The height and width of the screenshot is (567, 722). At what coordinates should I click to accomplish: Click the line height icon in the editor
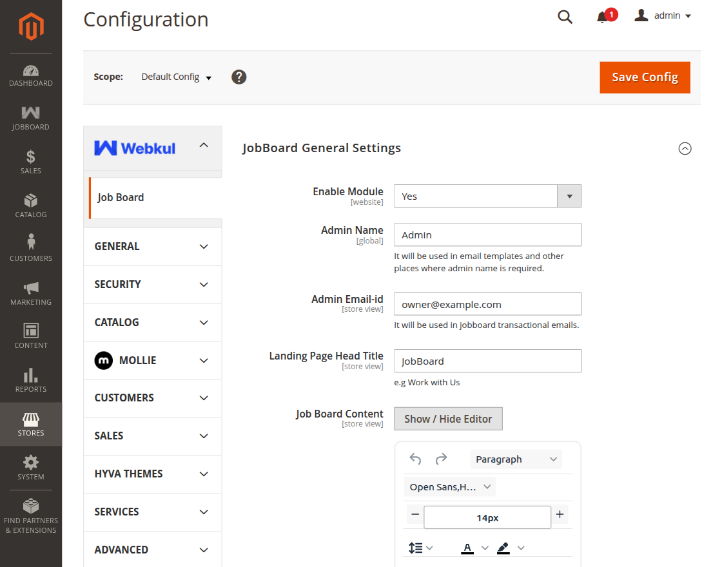(416, 548)
